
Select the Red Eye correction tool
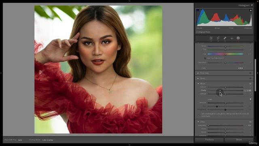pyautogui.click(x=232, y=38)
